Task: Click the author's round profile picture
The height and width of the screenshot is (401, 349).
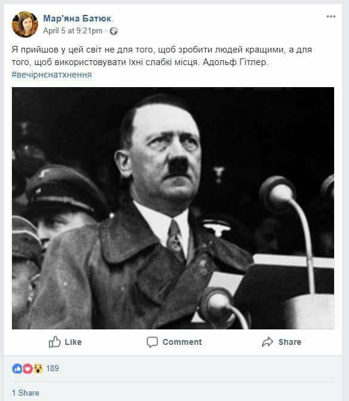Action: coord(25,24)
